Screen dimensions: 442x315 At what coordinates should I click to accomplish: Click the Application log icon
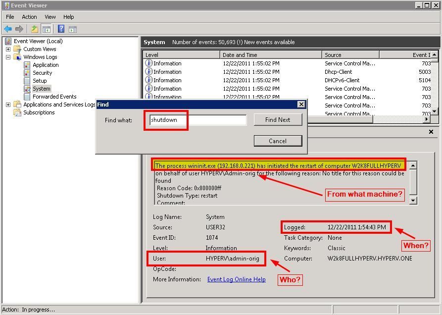click(27, 65)
